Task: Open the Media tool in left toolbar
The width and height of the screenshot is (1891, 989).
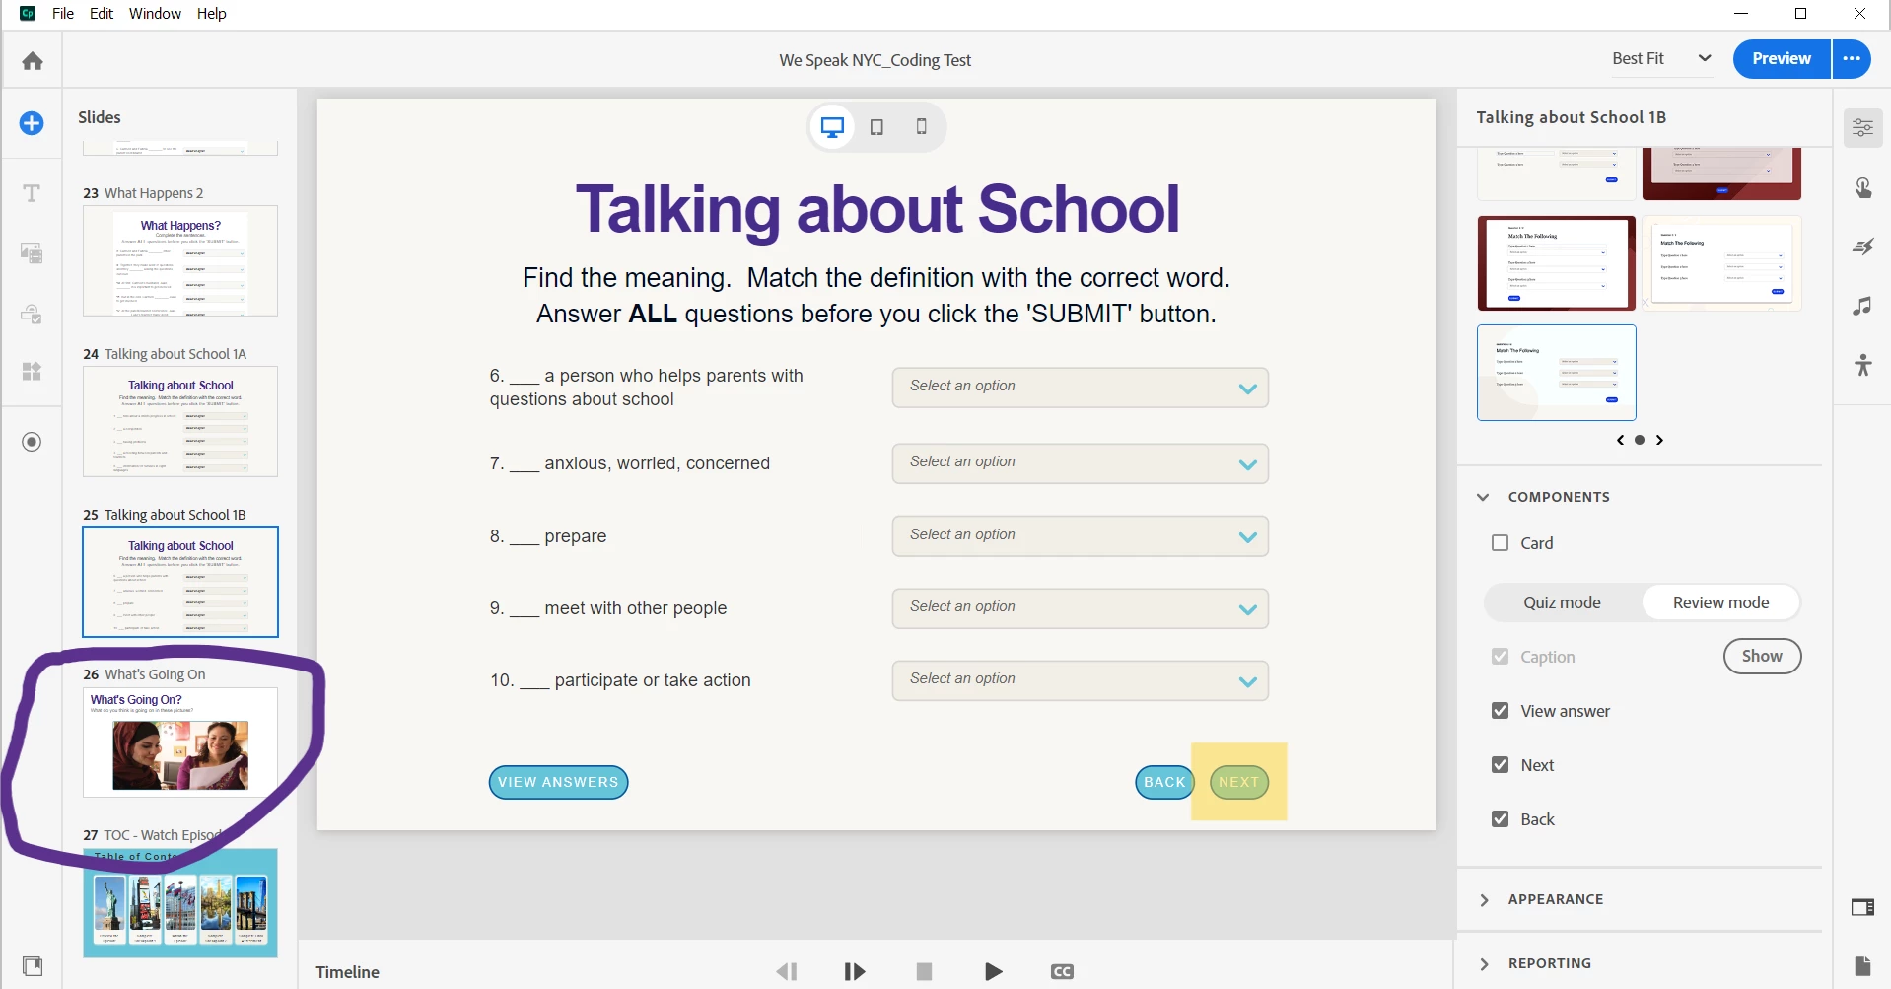Action: tap(32, 253)
